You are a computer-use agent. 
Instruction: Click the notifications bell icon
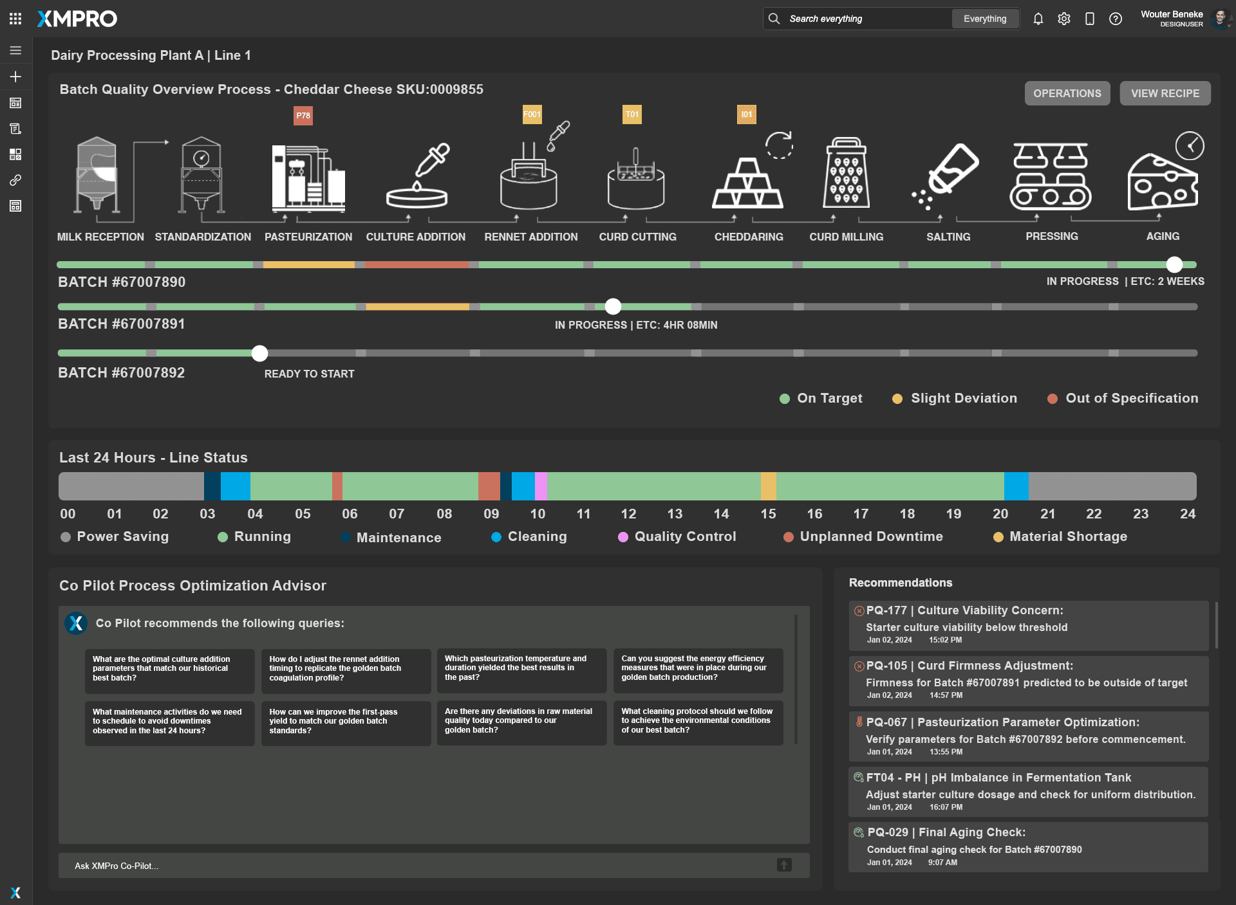[1038, 19]
